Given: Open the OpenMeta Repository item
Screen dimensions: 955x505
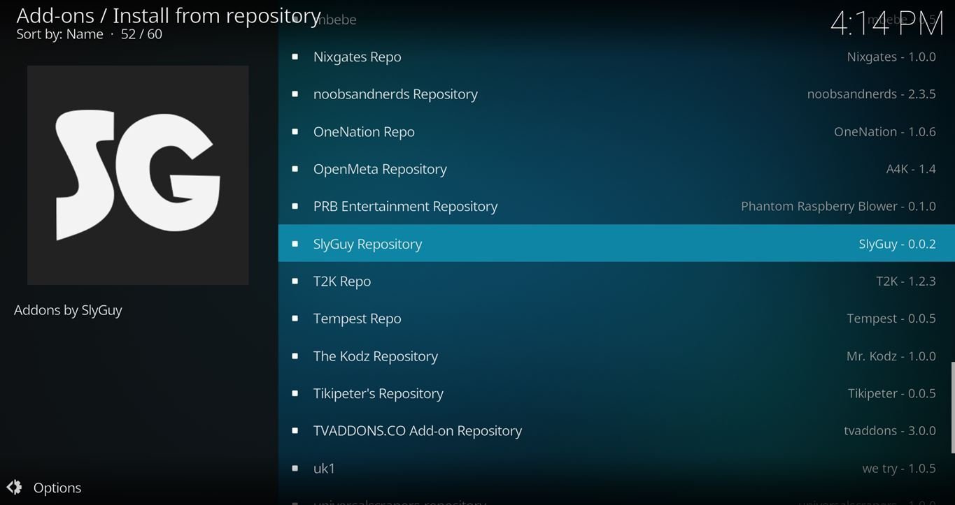Looking at the screenshot, I should point(380,169).
